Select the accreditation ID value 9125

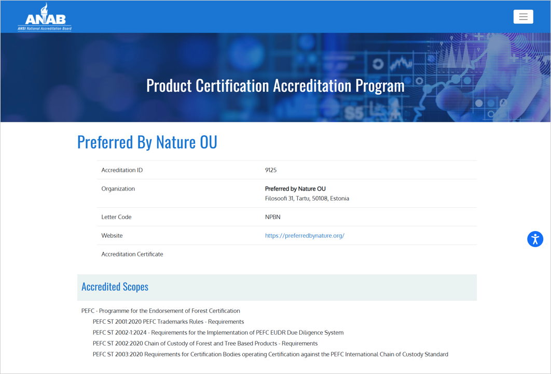click(x=271, y=170)
